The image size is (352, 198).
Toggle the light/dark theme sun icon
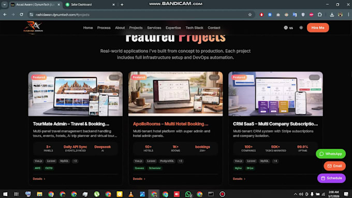pos(301,28)
